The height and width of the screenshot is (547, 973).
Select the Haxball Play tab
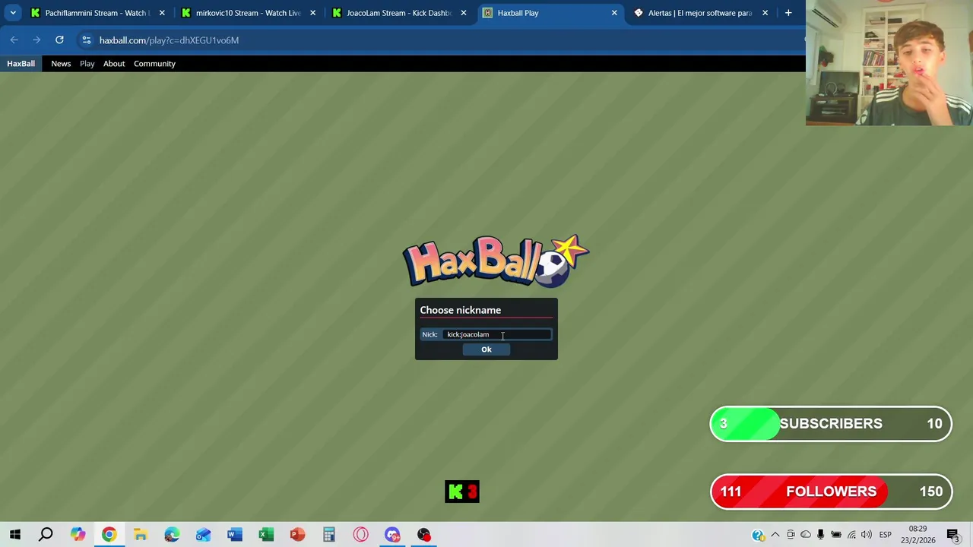[x=549, y=13]
